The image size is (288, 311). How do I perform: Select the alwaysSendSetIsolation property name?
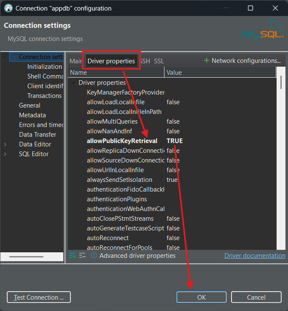tap(119, 180)
